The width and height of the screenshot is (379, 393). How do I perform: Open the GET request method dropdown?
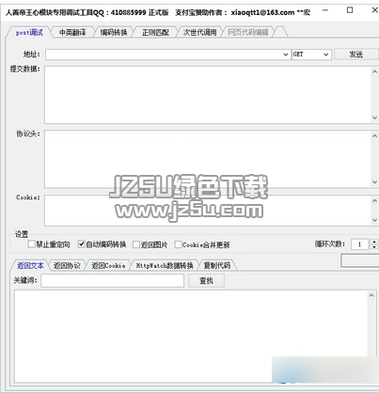coord(311,55)
